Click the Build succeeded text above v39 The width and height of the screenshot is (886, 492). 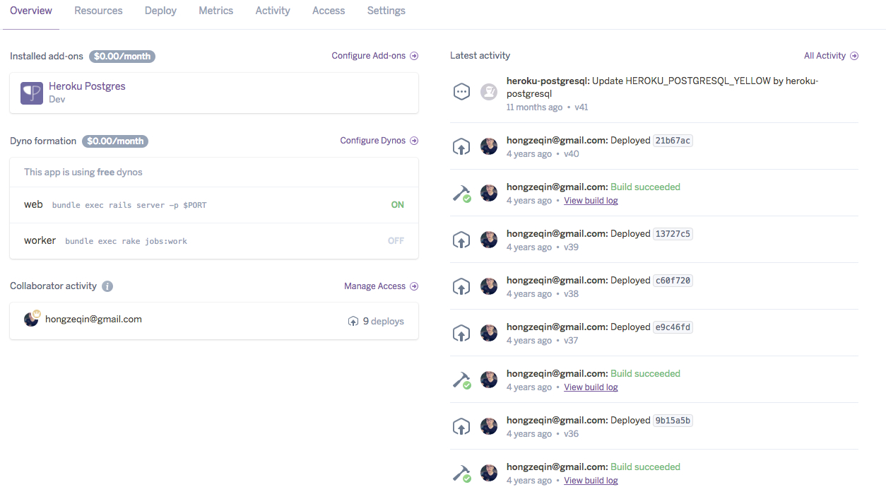pos(645,187)
